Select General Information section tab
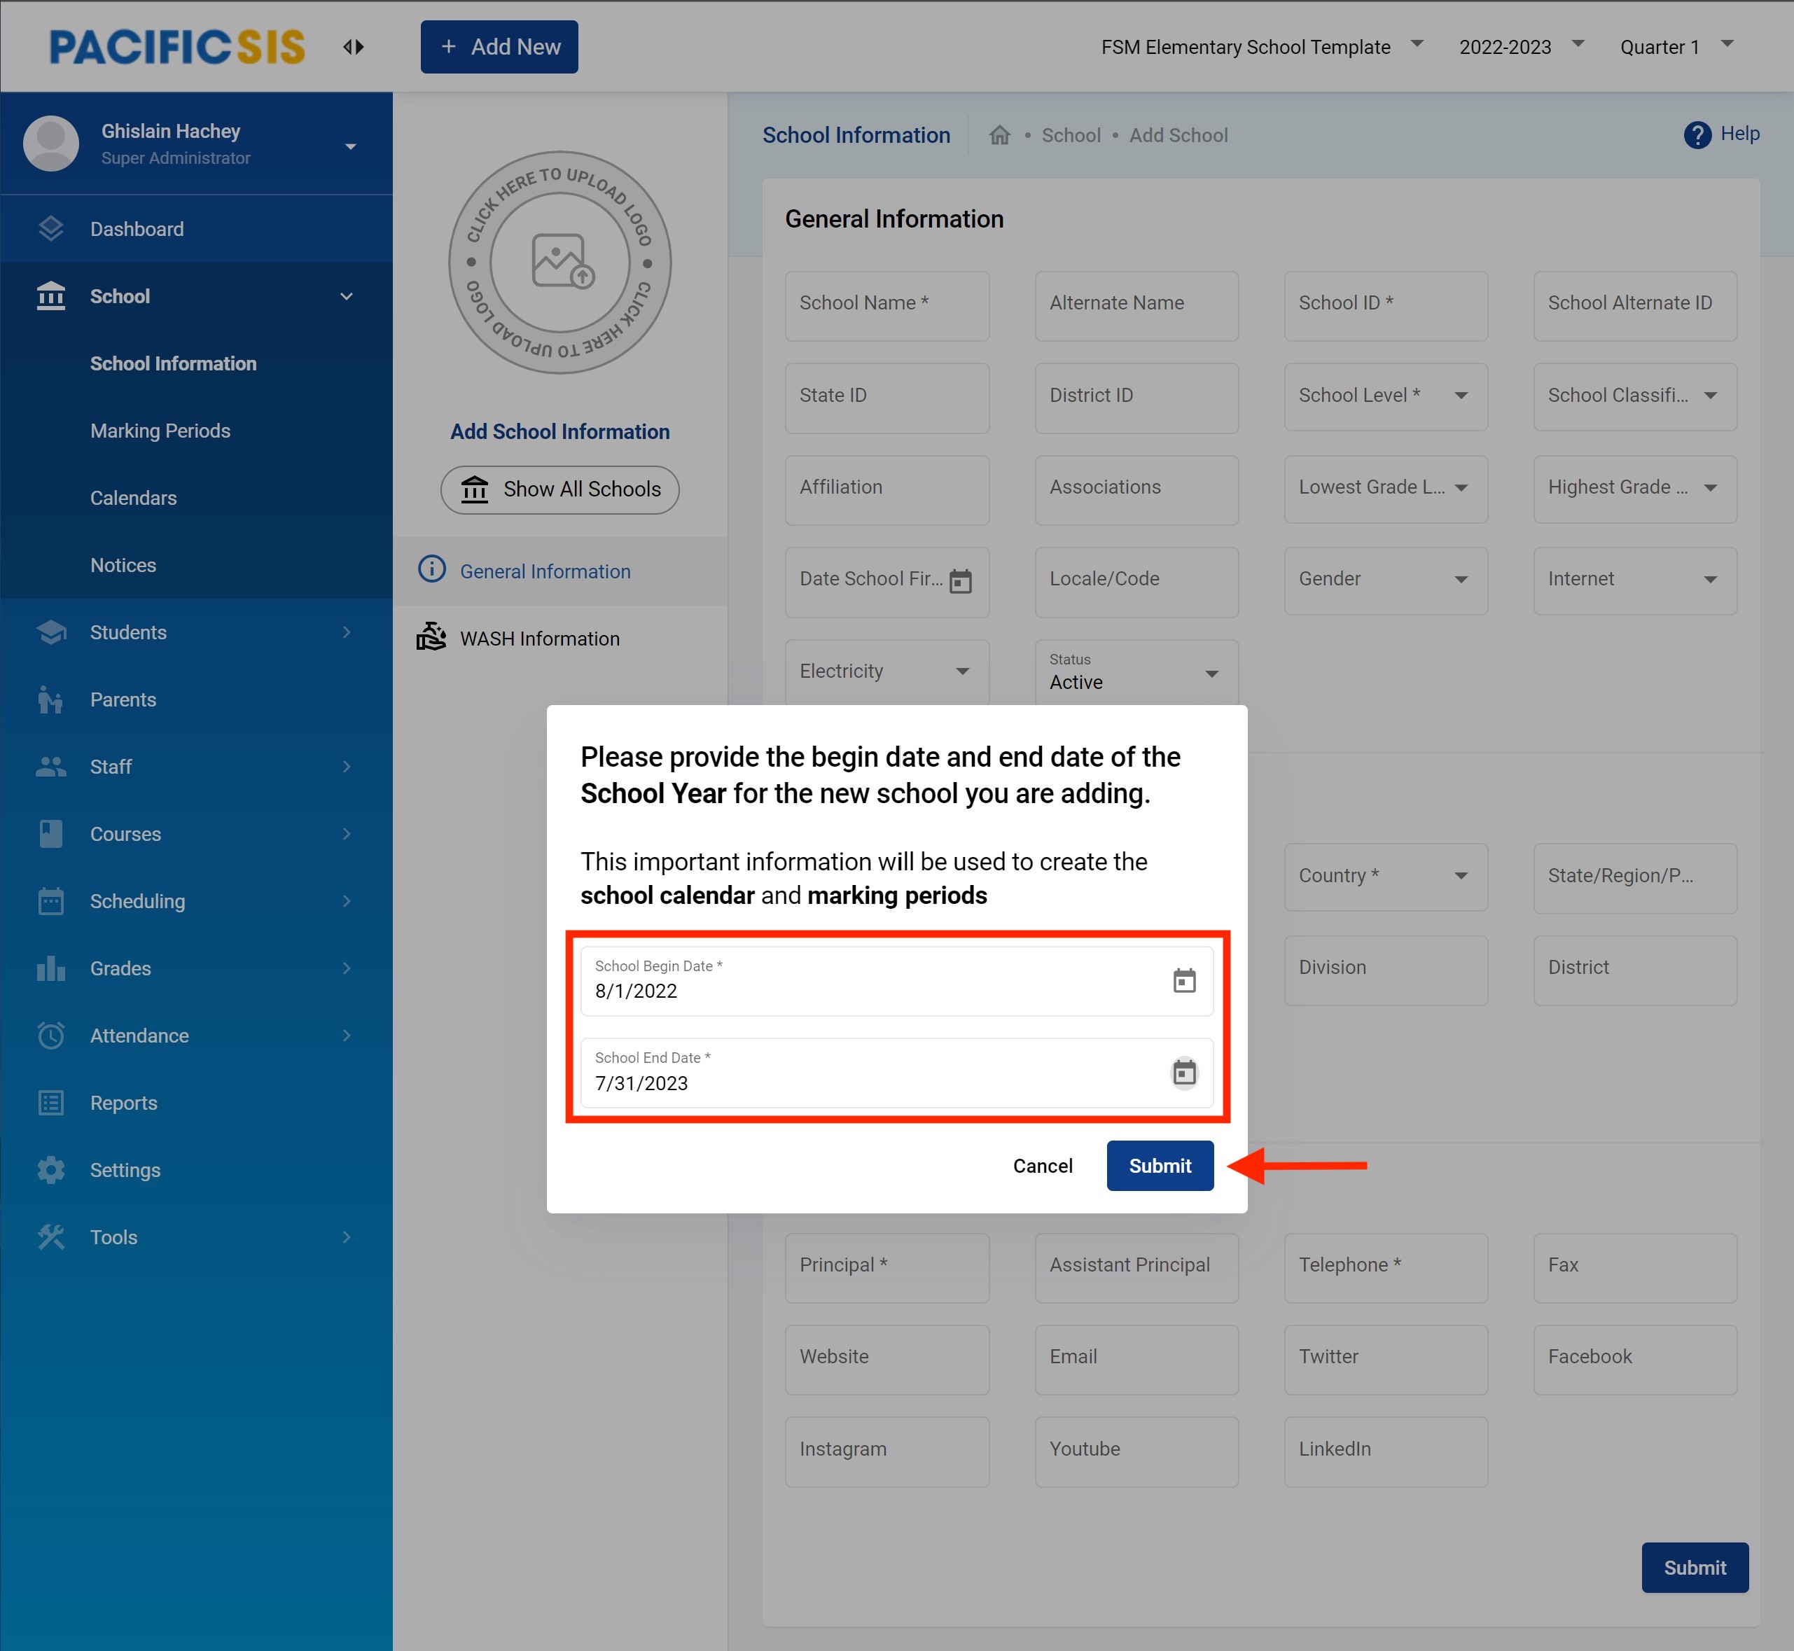The image size is (1794, 1651). pos(544,572)
